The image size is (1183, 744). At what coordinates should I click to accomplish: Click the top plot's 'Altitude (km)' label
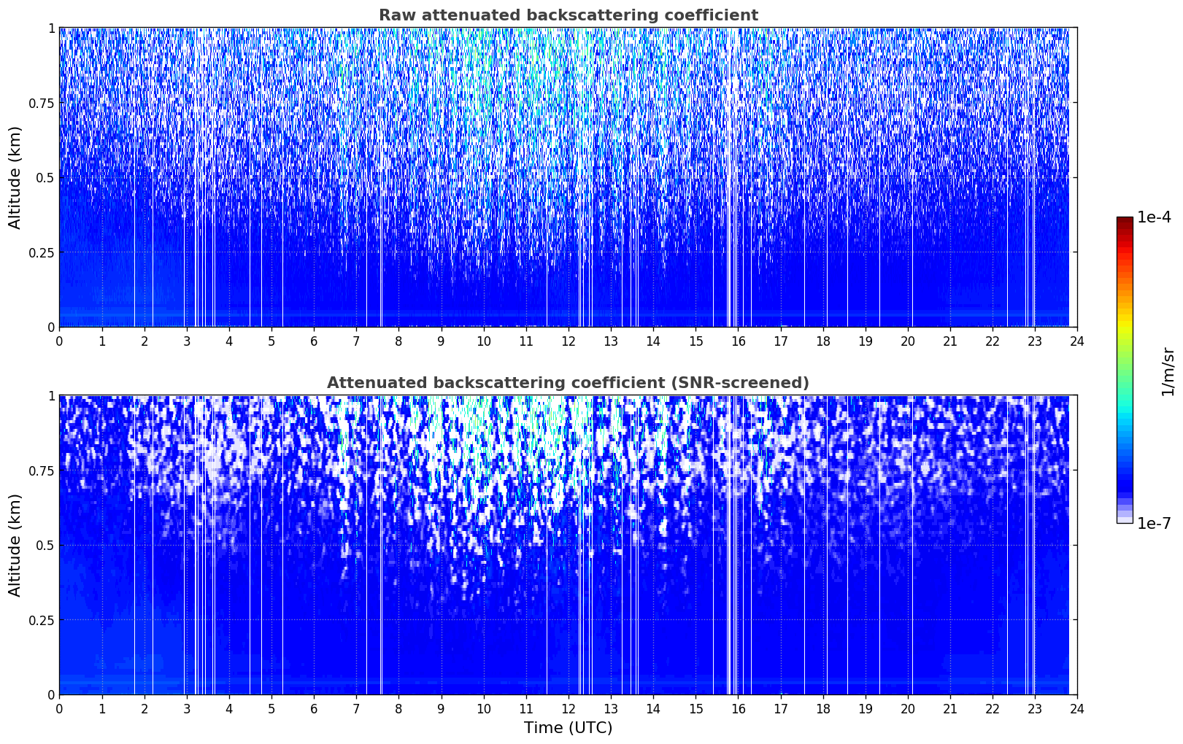point(15,177)
